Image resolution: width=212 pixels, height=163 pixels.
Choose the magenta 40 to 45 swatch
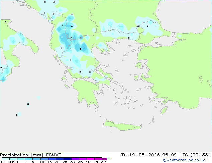(x=91, y=159)
